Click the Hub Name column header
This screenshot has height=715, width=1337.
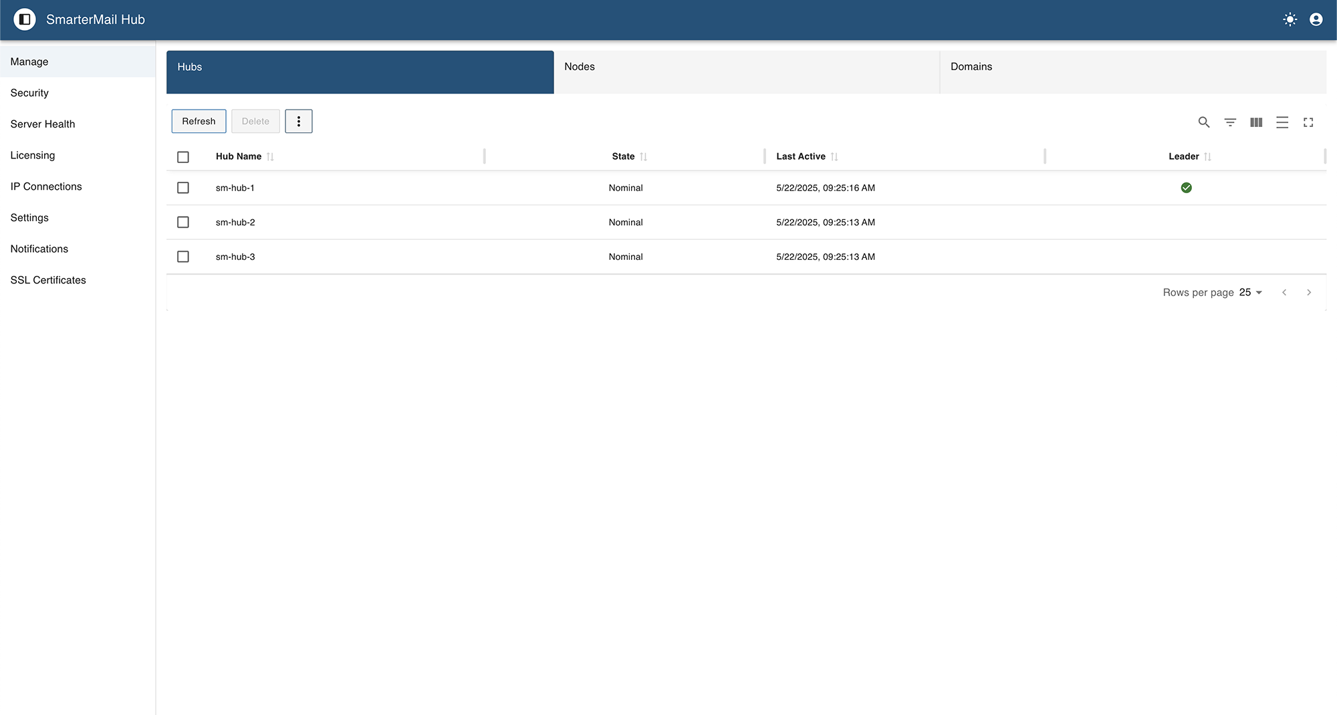click(239, 156)
